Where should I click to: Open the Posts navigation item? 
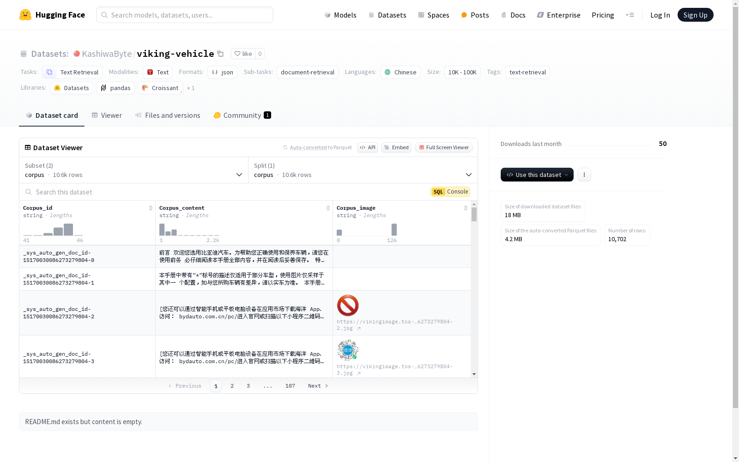[475, 15]
